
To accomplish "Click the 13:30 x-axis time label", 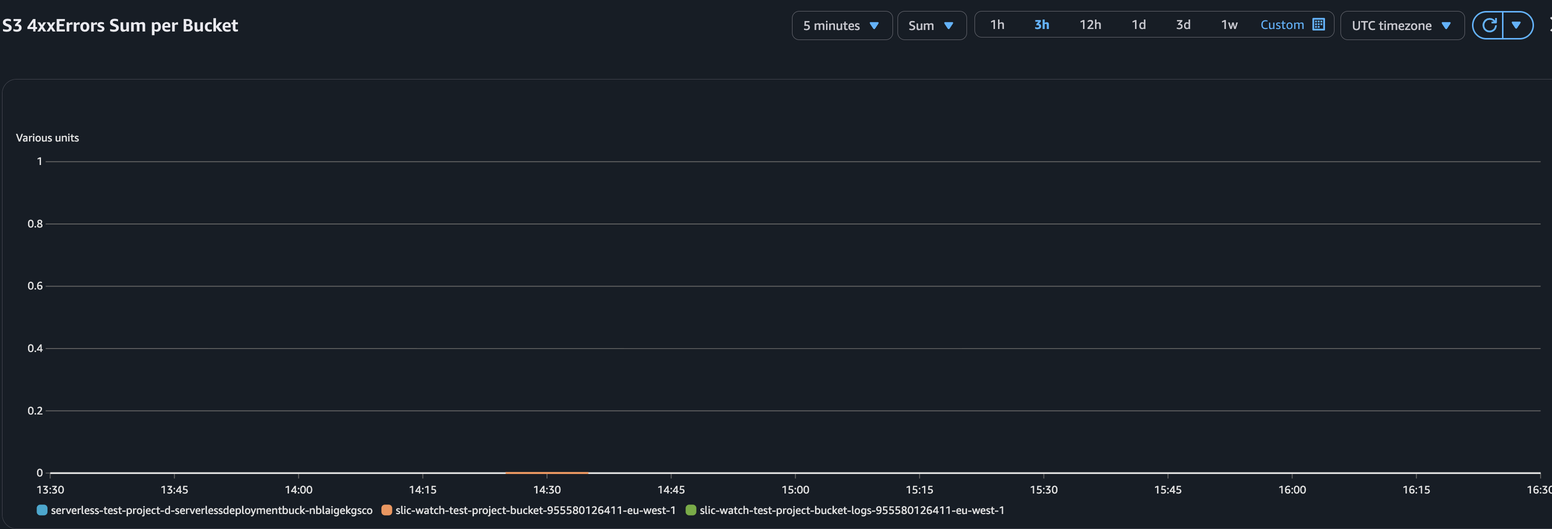I will click(50, 490).
